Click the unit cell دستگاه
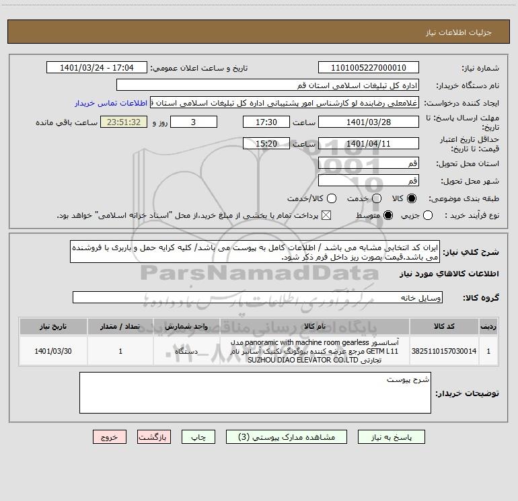Viewport: 518px width, 501px height. point(186,351)
